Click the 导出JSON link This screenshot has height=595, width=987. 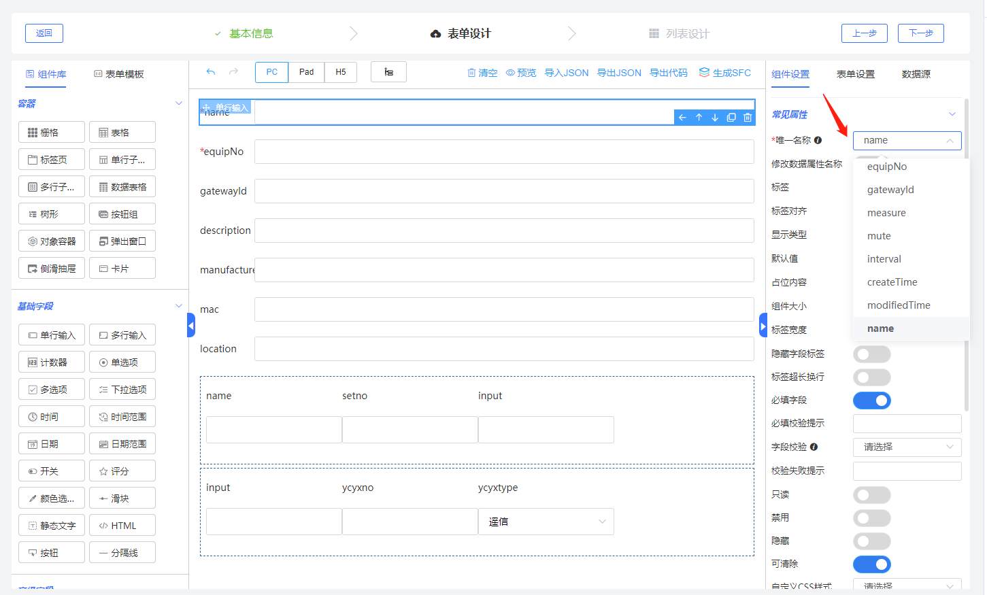pos(619,73)
